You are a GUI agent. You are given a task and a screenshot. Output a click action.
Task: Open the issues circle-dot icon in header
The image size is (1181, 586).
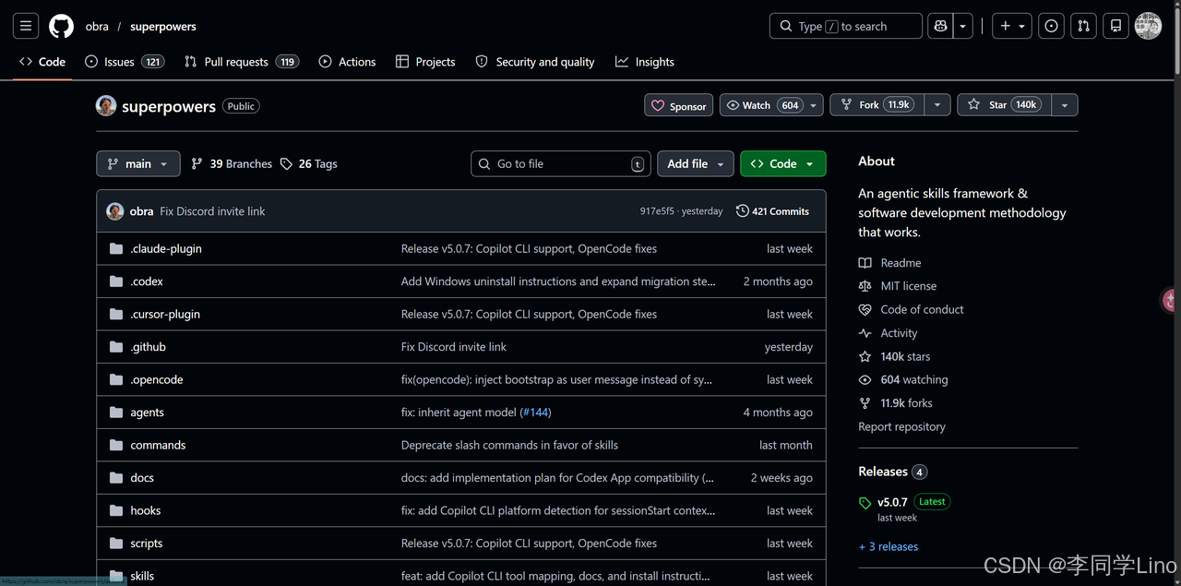[1051, 26]
